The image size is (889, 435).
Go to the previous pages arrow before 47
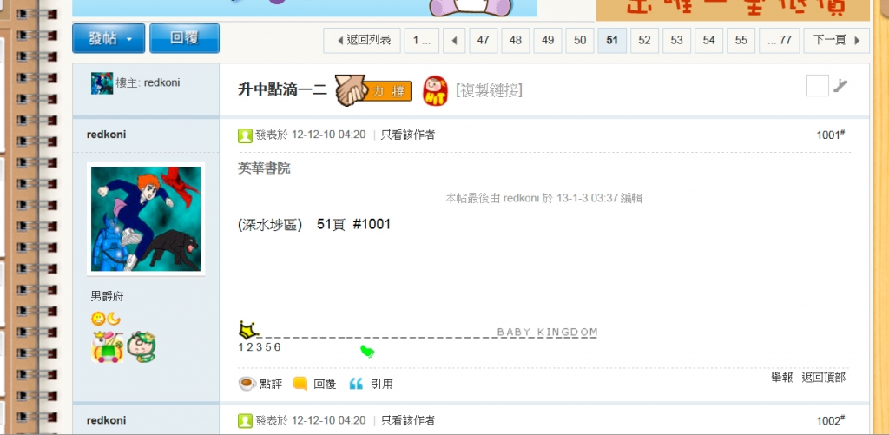[454, 40]
